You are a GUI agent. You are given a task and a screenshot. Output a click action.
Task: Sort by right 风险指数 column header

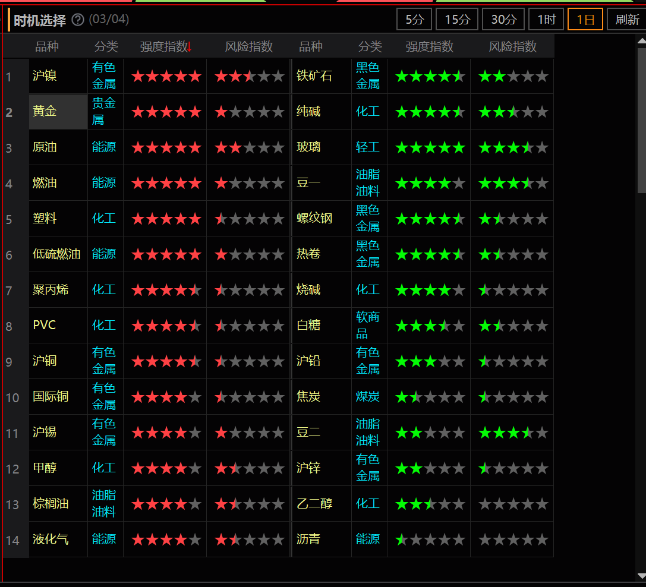[512, 46]
